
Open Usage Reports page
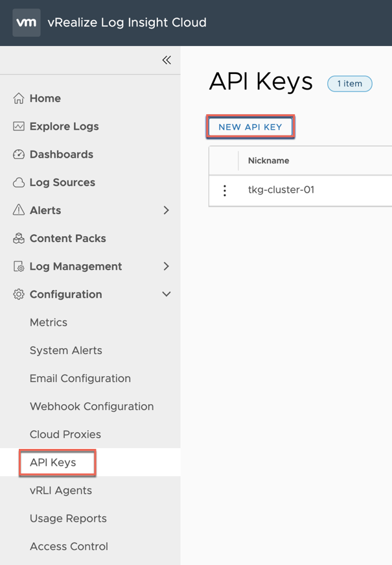click(x=69, y=519)
